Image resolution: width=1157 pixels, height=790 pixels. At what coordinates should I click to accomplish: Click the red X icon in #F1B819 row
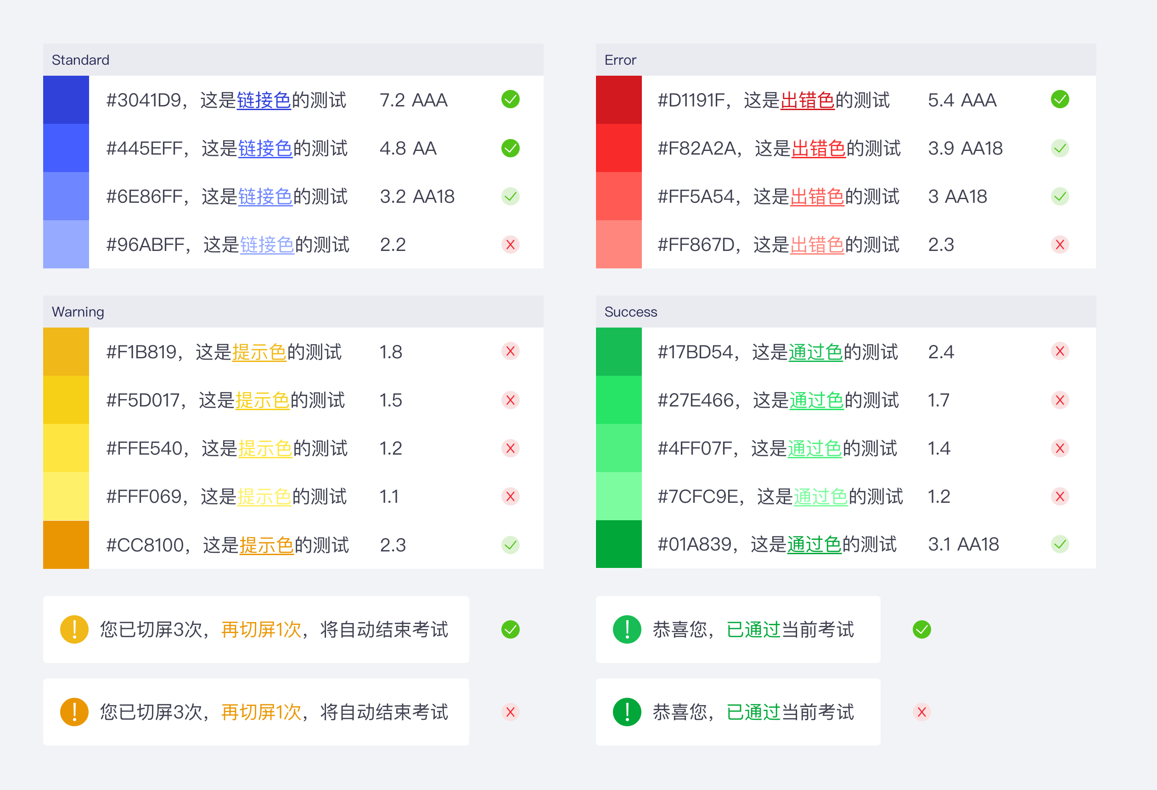(510, 351)
